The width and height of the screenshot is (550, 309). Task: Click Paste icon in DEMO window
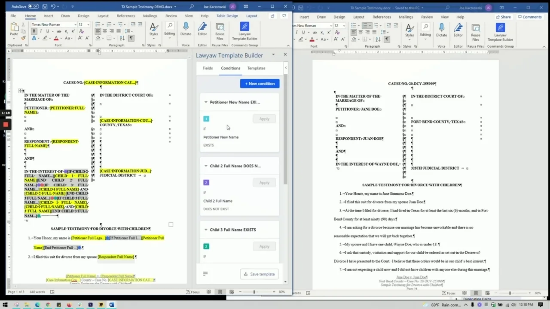tap(14, 29)
